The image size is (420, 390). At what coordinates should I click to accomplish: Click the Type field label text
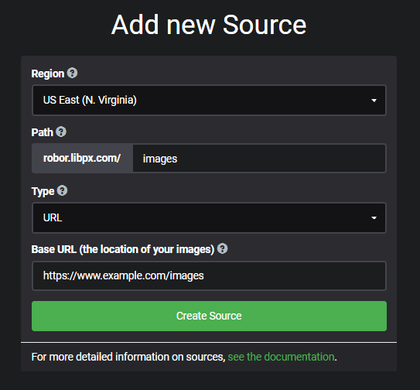click(x=43, y=191)
